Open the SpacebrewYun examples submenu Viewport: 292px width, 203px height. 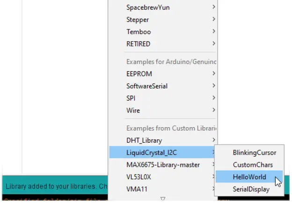click(163, 7)
